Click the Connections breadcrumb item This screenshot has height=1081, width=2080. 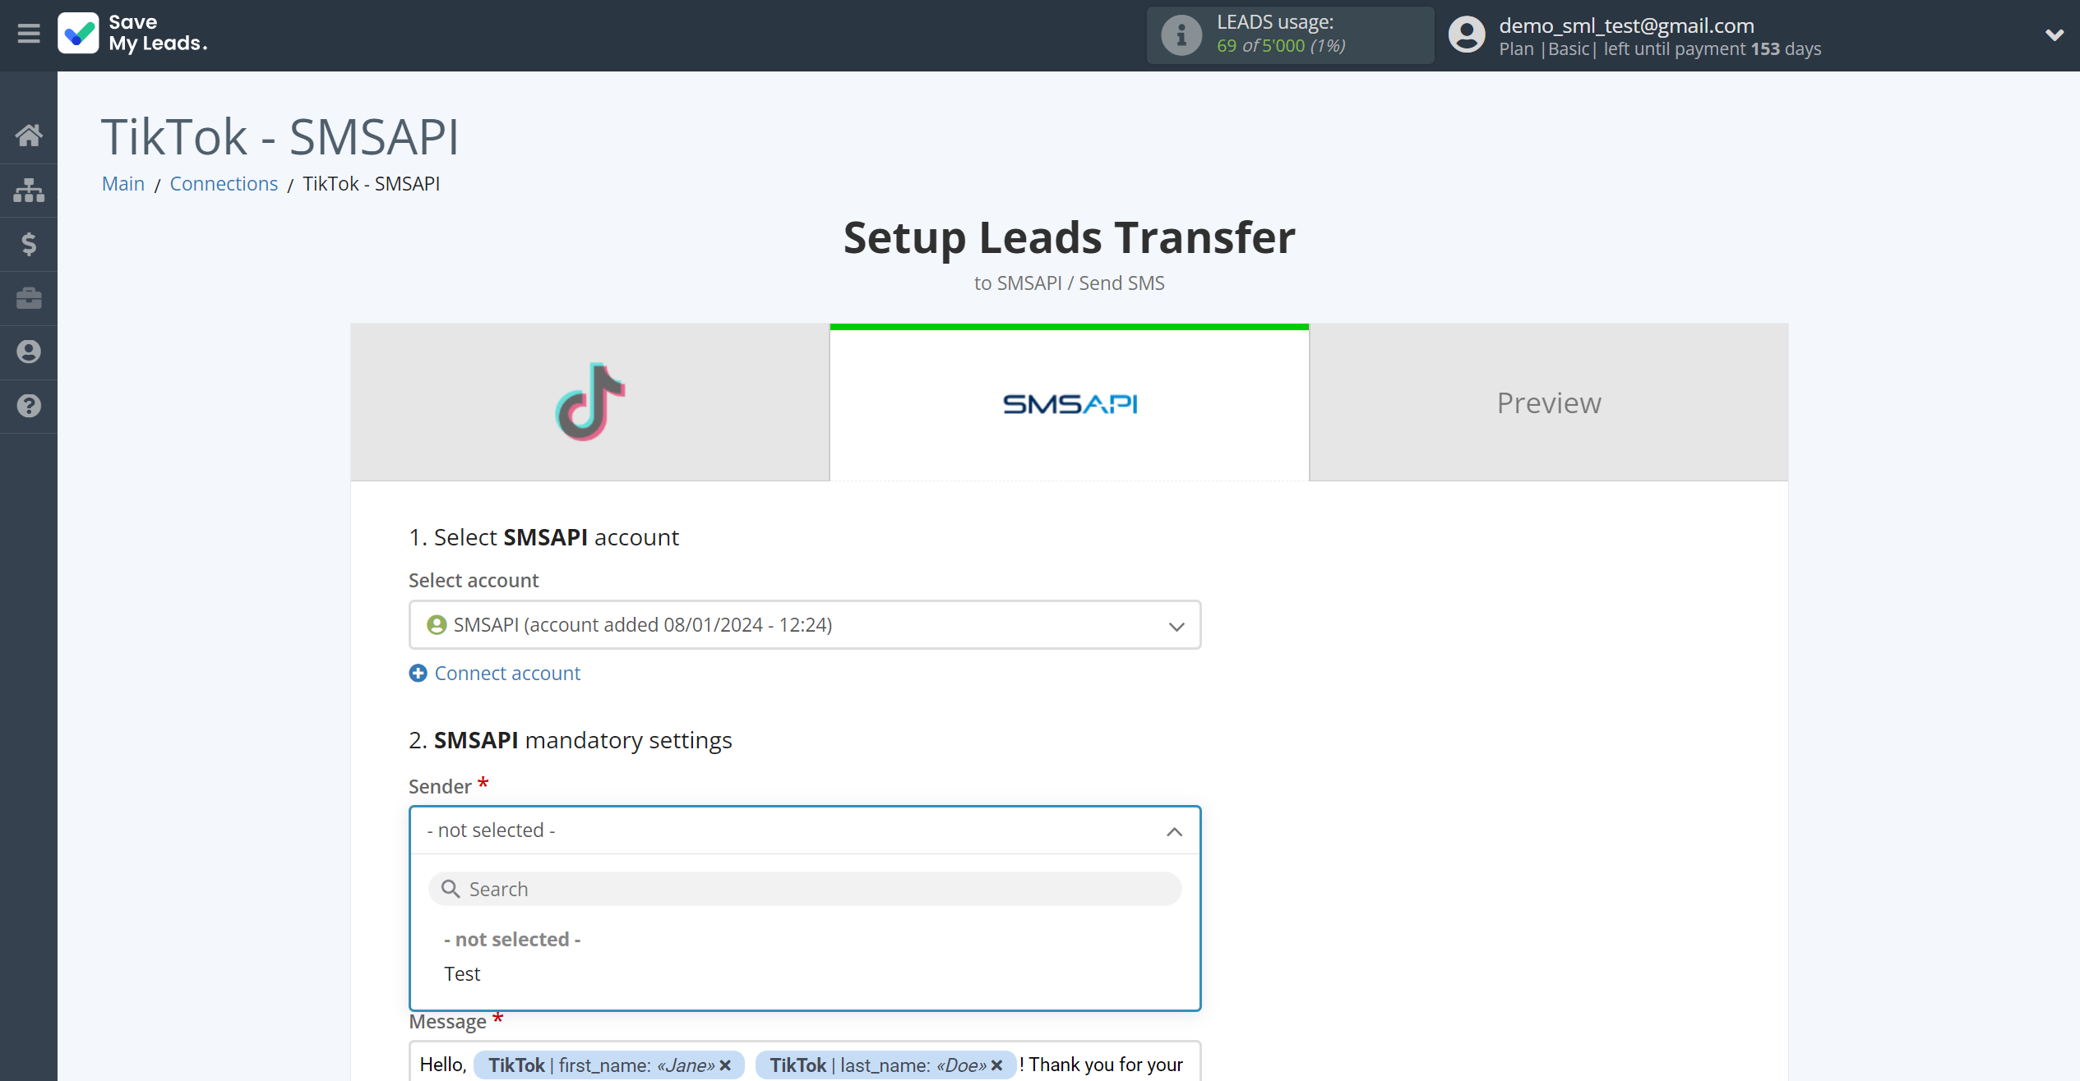224,183
